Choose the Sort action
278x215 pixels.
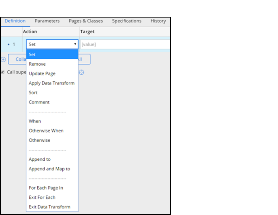tap(52, 93)
